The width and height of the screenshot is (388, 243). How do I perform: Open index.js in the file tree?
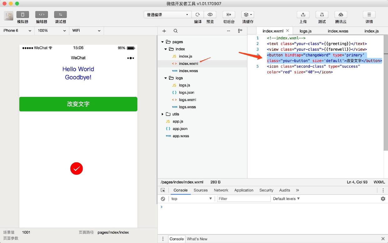(x=186, y=56)
